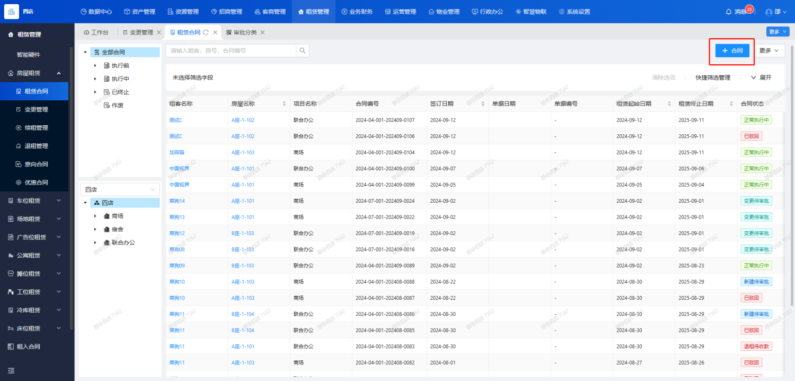Open 数据中心 in top navigation
Viewport: 795px width, 381px height.
pos(96,12)
